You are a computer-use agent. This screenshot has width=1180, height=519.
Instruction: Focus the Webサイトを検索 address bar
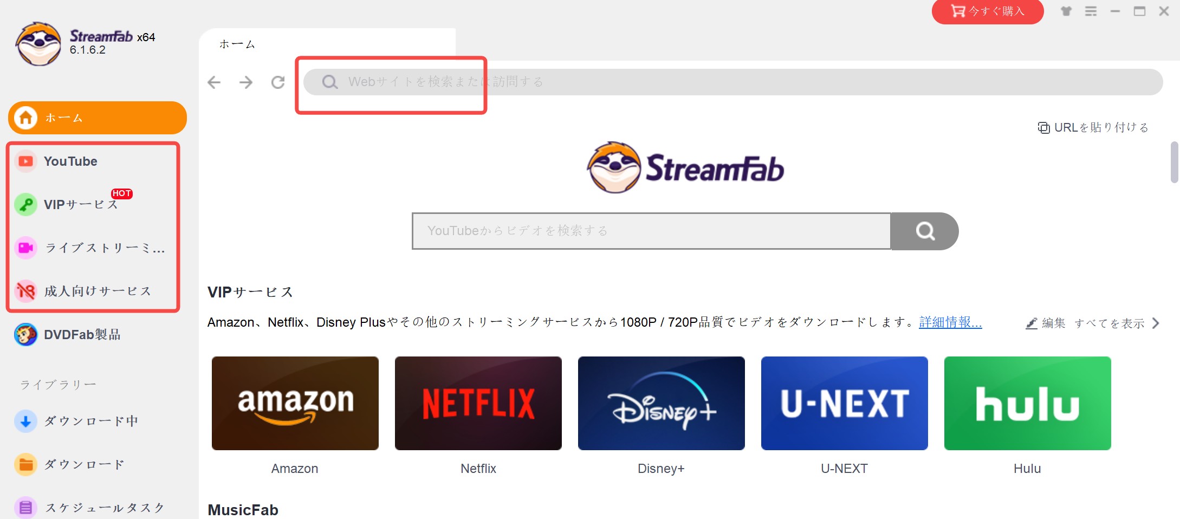733,82
